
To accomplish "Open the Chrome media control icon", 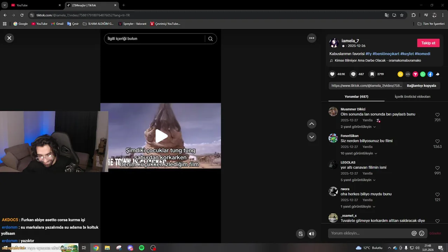I will 426,15.
